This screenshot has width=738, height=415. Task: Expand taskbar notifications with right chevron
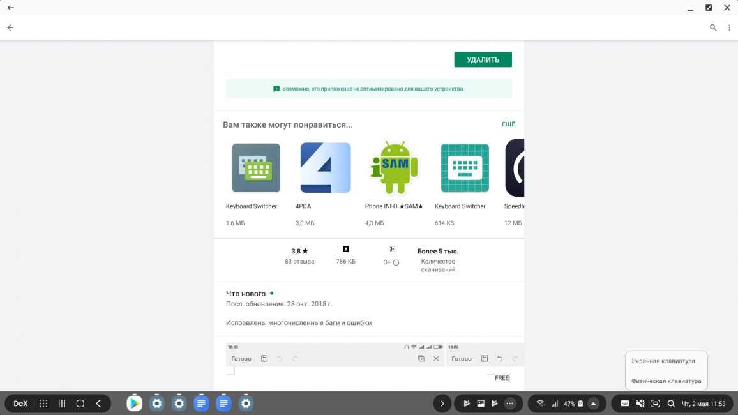click(x=442, y=404)
